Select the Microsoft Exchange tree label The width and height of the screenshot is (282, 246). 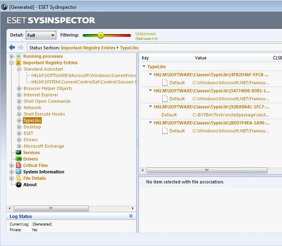[44, 146]
